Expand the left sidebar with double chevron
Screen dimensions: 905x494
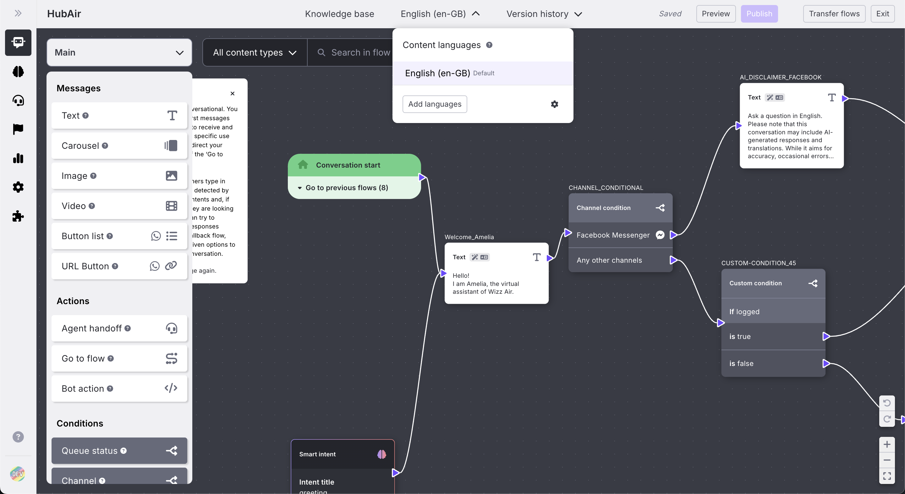[x=18, y=13]
